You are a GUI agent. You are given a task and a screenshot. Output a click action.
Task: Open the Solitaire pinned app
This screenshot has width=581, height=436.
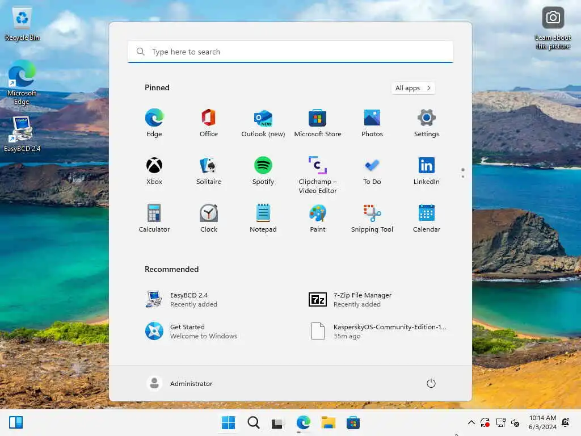[209, 171]
